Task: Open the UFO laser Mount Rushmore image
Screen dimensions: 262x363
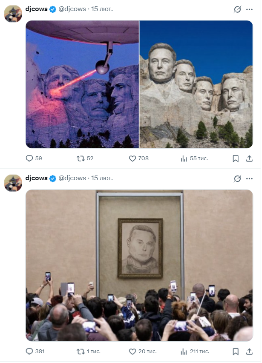Action: (x=82, y=84)
